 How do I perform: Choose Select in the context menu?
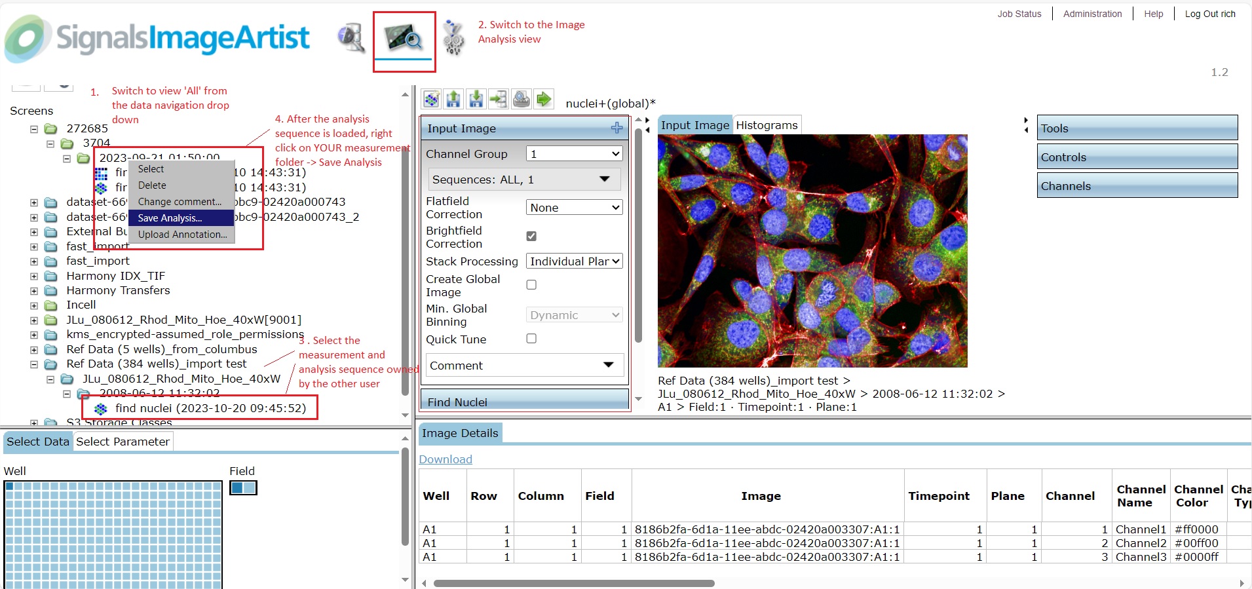click(181, 169)
